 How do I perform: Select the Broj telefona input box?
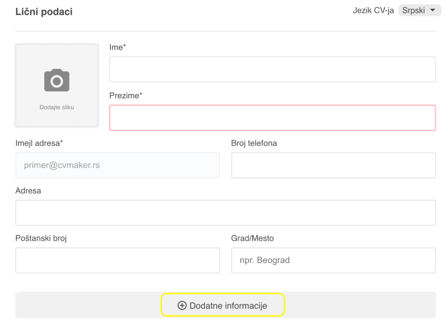pos(333,165)
